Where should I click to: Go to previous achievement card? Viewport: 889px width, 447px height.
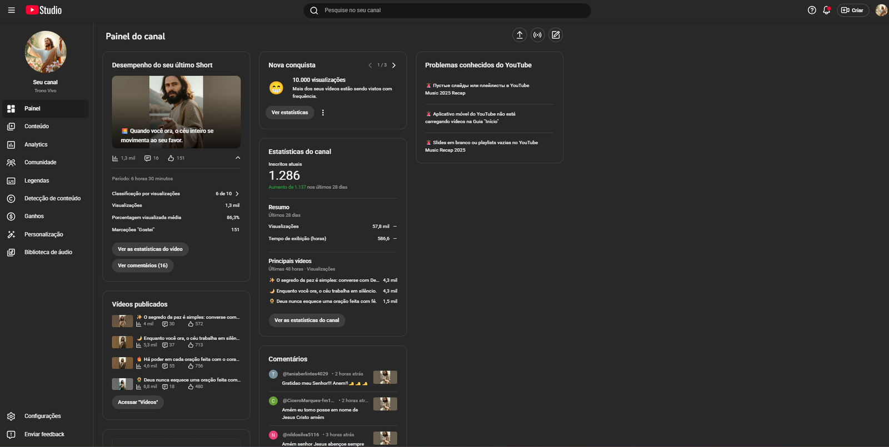coord(370,66)
